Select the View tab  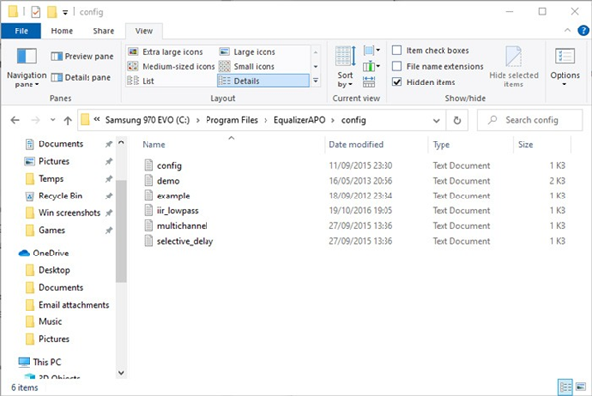144,31
